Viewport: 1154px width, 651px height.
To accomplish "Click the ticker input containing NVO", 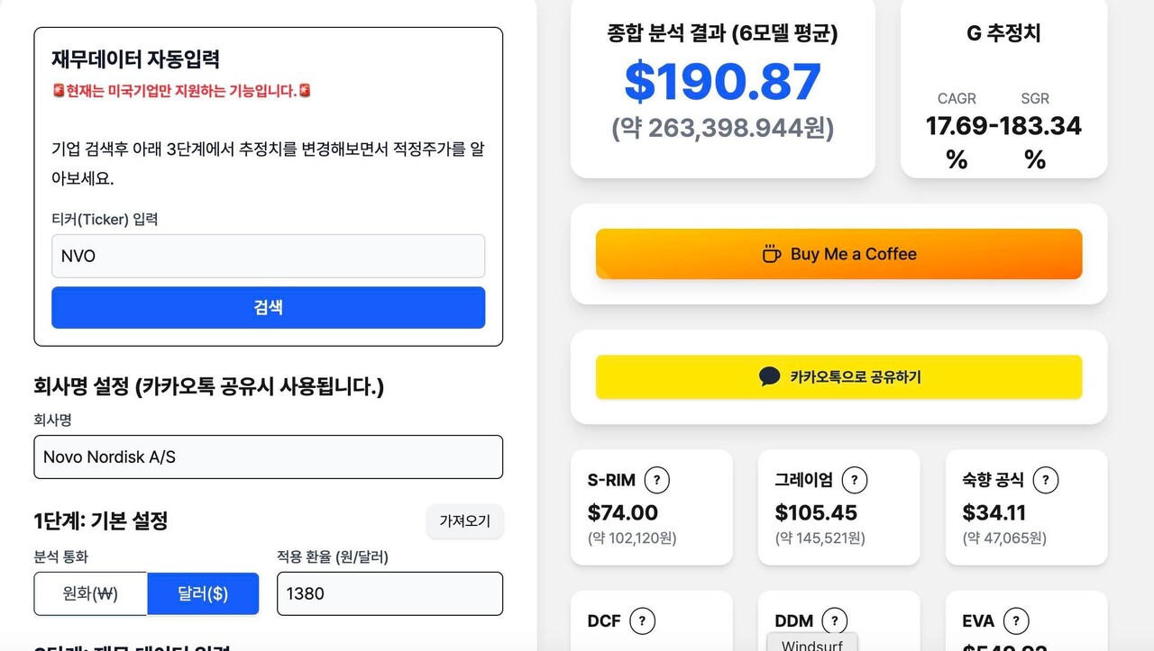I will [268, 256].
